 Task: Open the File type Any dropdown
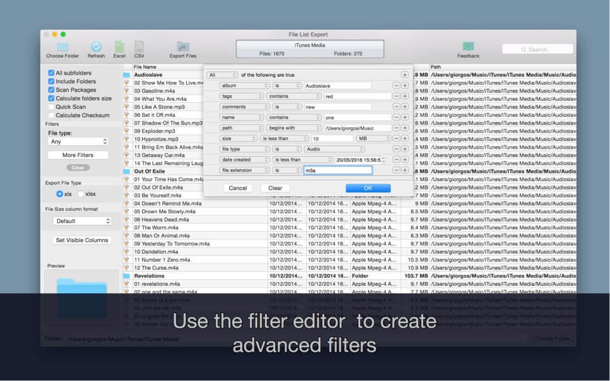point(78,142)
